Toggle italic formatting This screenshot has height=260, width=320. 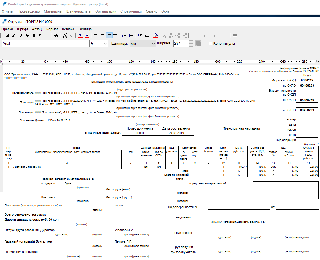[14, 36]
